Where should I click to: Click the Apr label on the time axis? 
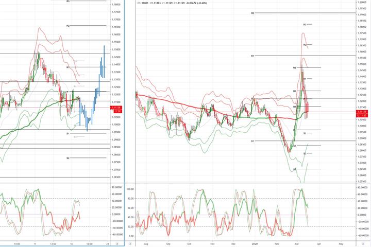(319, 244)
